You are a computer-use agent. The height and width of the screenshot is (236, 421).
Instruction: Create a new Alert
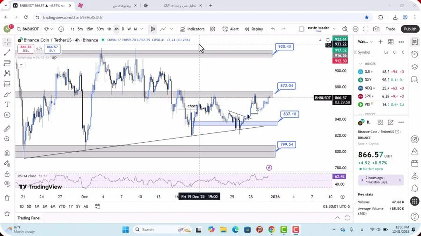pyautogui.click(x=231, y=29)
